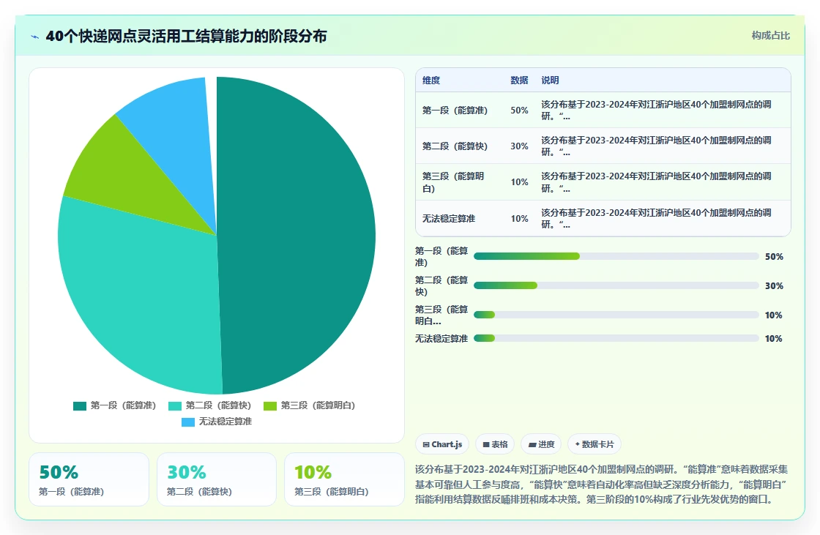Toggle 第一段（能算准）legend color box
Viewport: 820px width, 535px height.
coord(80,406)
